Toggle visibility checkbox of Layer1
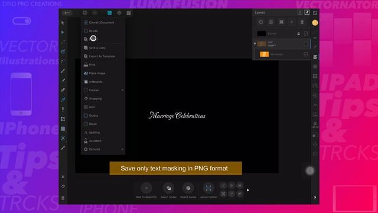Screen dimensions: 378x213 click(306, 44)
